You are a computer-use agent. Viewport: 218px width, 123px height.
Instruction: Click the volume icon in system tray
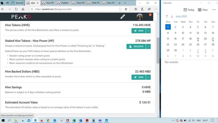click(x=193, y=120)
